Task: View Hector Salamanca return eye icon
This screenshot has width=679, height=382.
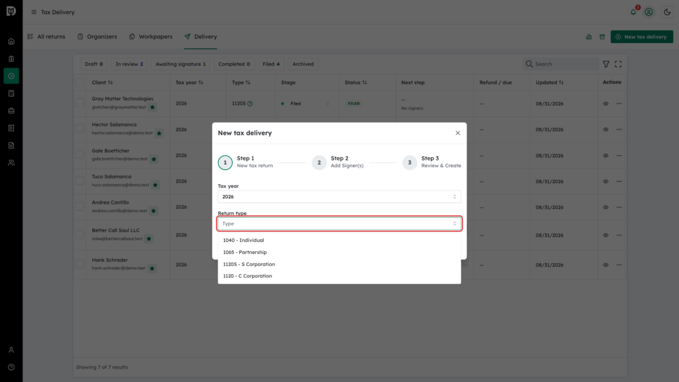Action: (x=606, y=129)
